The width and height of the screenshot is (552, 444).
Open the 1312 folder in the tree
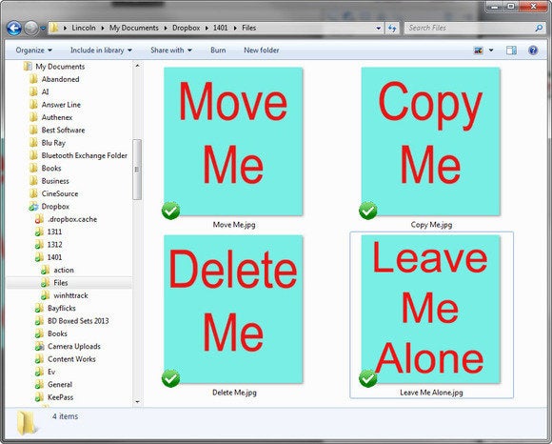(x=54, y=245)
